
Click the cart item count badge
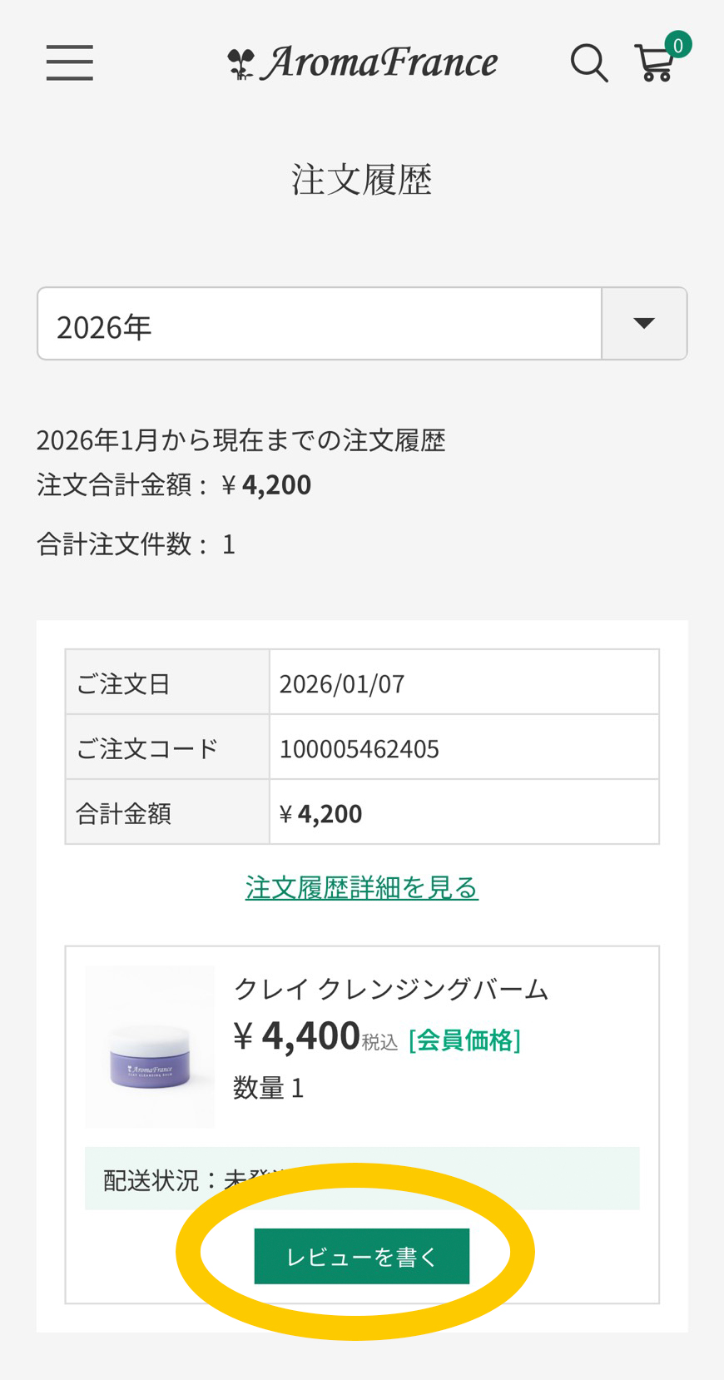pos(678,45)
